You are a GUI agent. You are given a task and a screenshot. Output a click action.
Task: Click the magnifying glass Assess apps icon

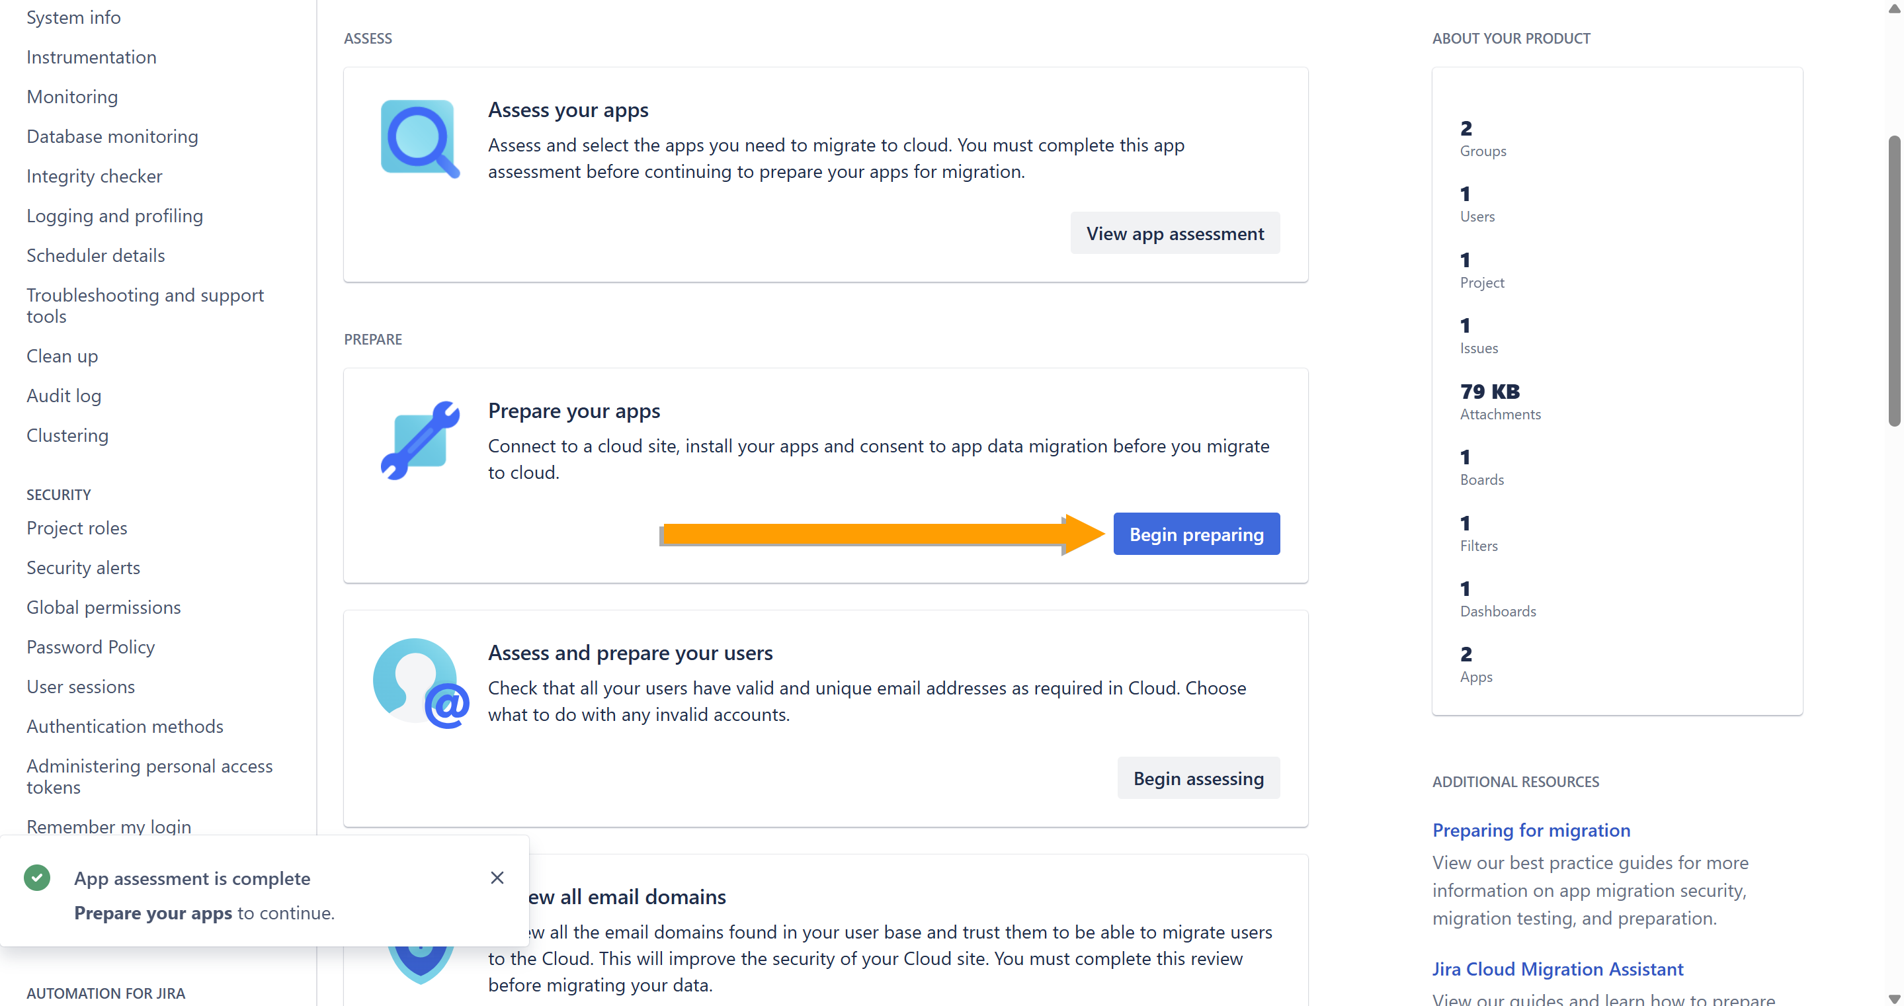[419, 138]
